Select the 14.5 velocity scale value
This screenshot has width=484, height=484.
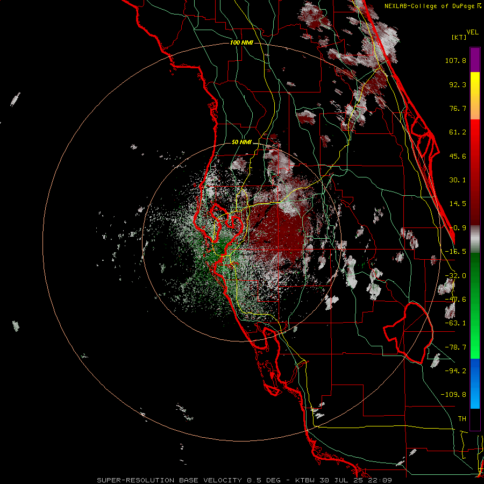coord(458,204)
